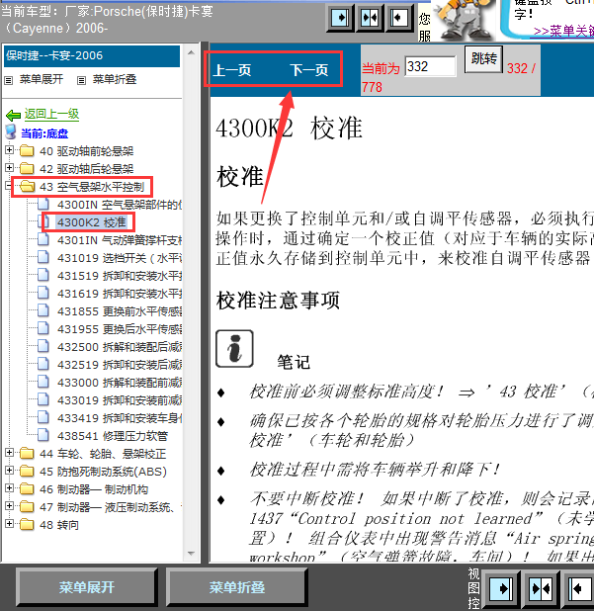594x611 pixels.
Task: Expand the 47 制动器—液压制动系统 node
Action: pos(9,506)
